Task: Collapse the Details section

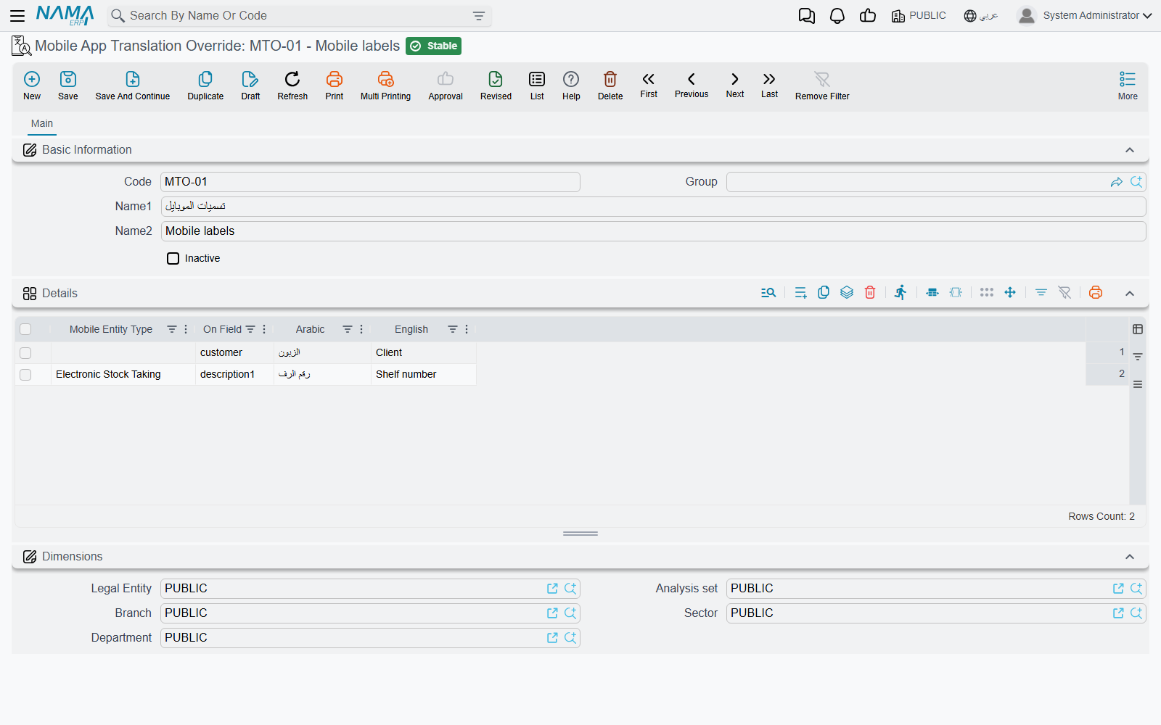Action: 1130,294
